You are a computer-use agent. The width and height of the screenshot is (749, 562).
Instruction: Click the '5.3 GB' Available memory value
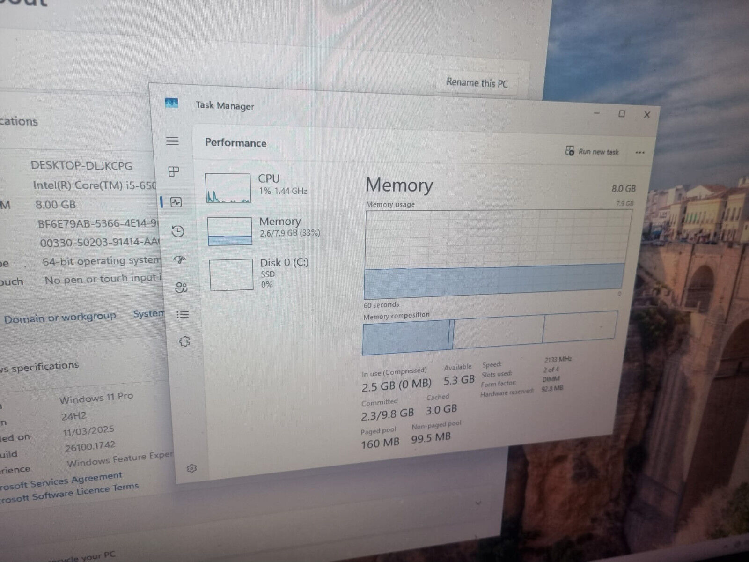(x=459, y=380)
